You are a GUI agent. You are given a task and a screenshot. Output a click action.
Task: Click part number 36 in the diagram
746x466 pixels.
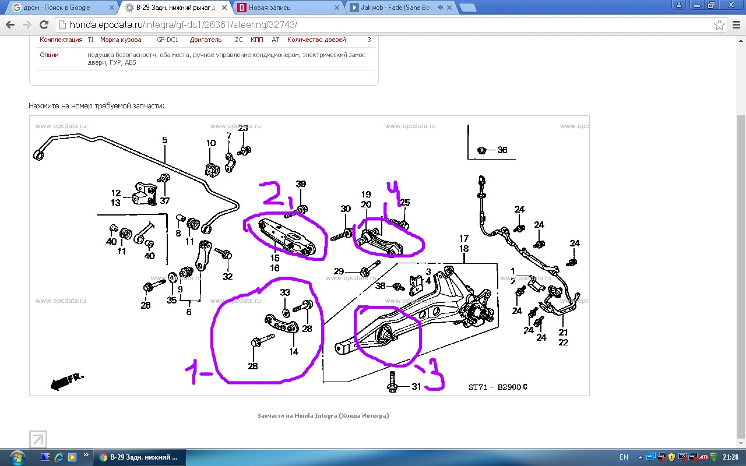click(502, 150)
